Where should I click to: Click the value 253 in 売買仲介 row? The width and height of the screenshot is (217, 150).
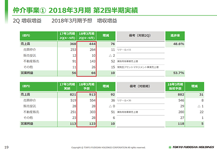[x=73, y=49]
